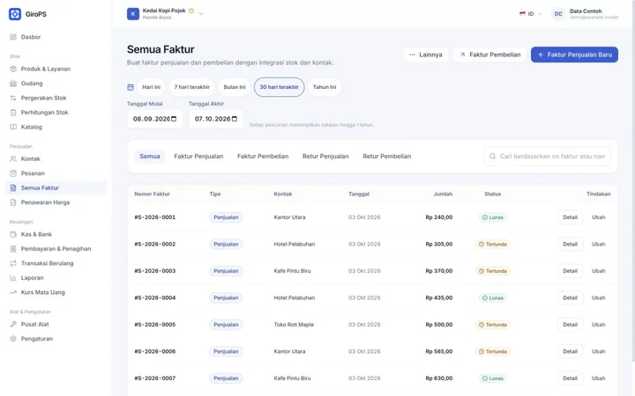
Task: Switch to the Retur Pembelian tab
Action: (387, 157)
